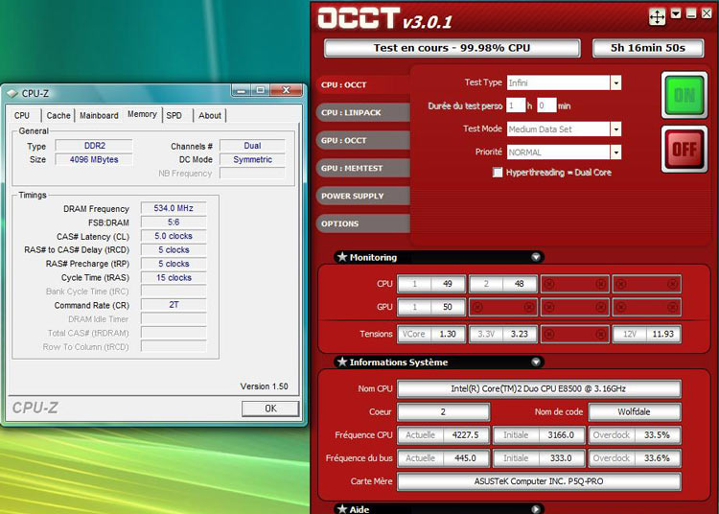The height and width of the screenshot is (514, 719).
Task: Click the Monitoring star icon
Action: (x=342, y=257)
